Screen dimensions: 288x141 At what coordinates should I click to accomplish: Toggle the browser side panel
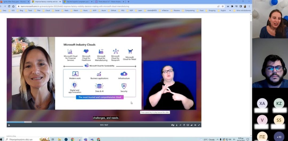click(x=241, y=6)
